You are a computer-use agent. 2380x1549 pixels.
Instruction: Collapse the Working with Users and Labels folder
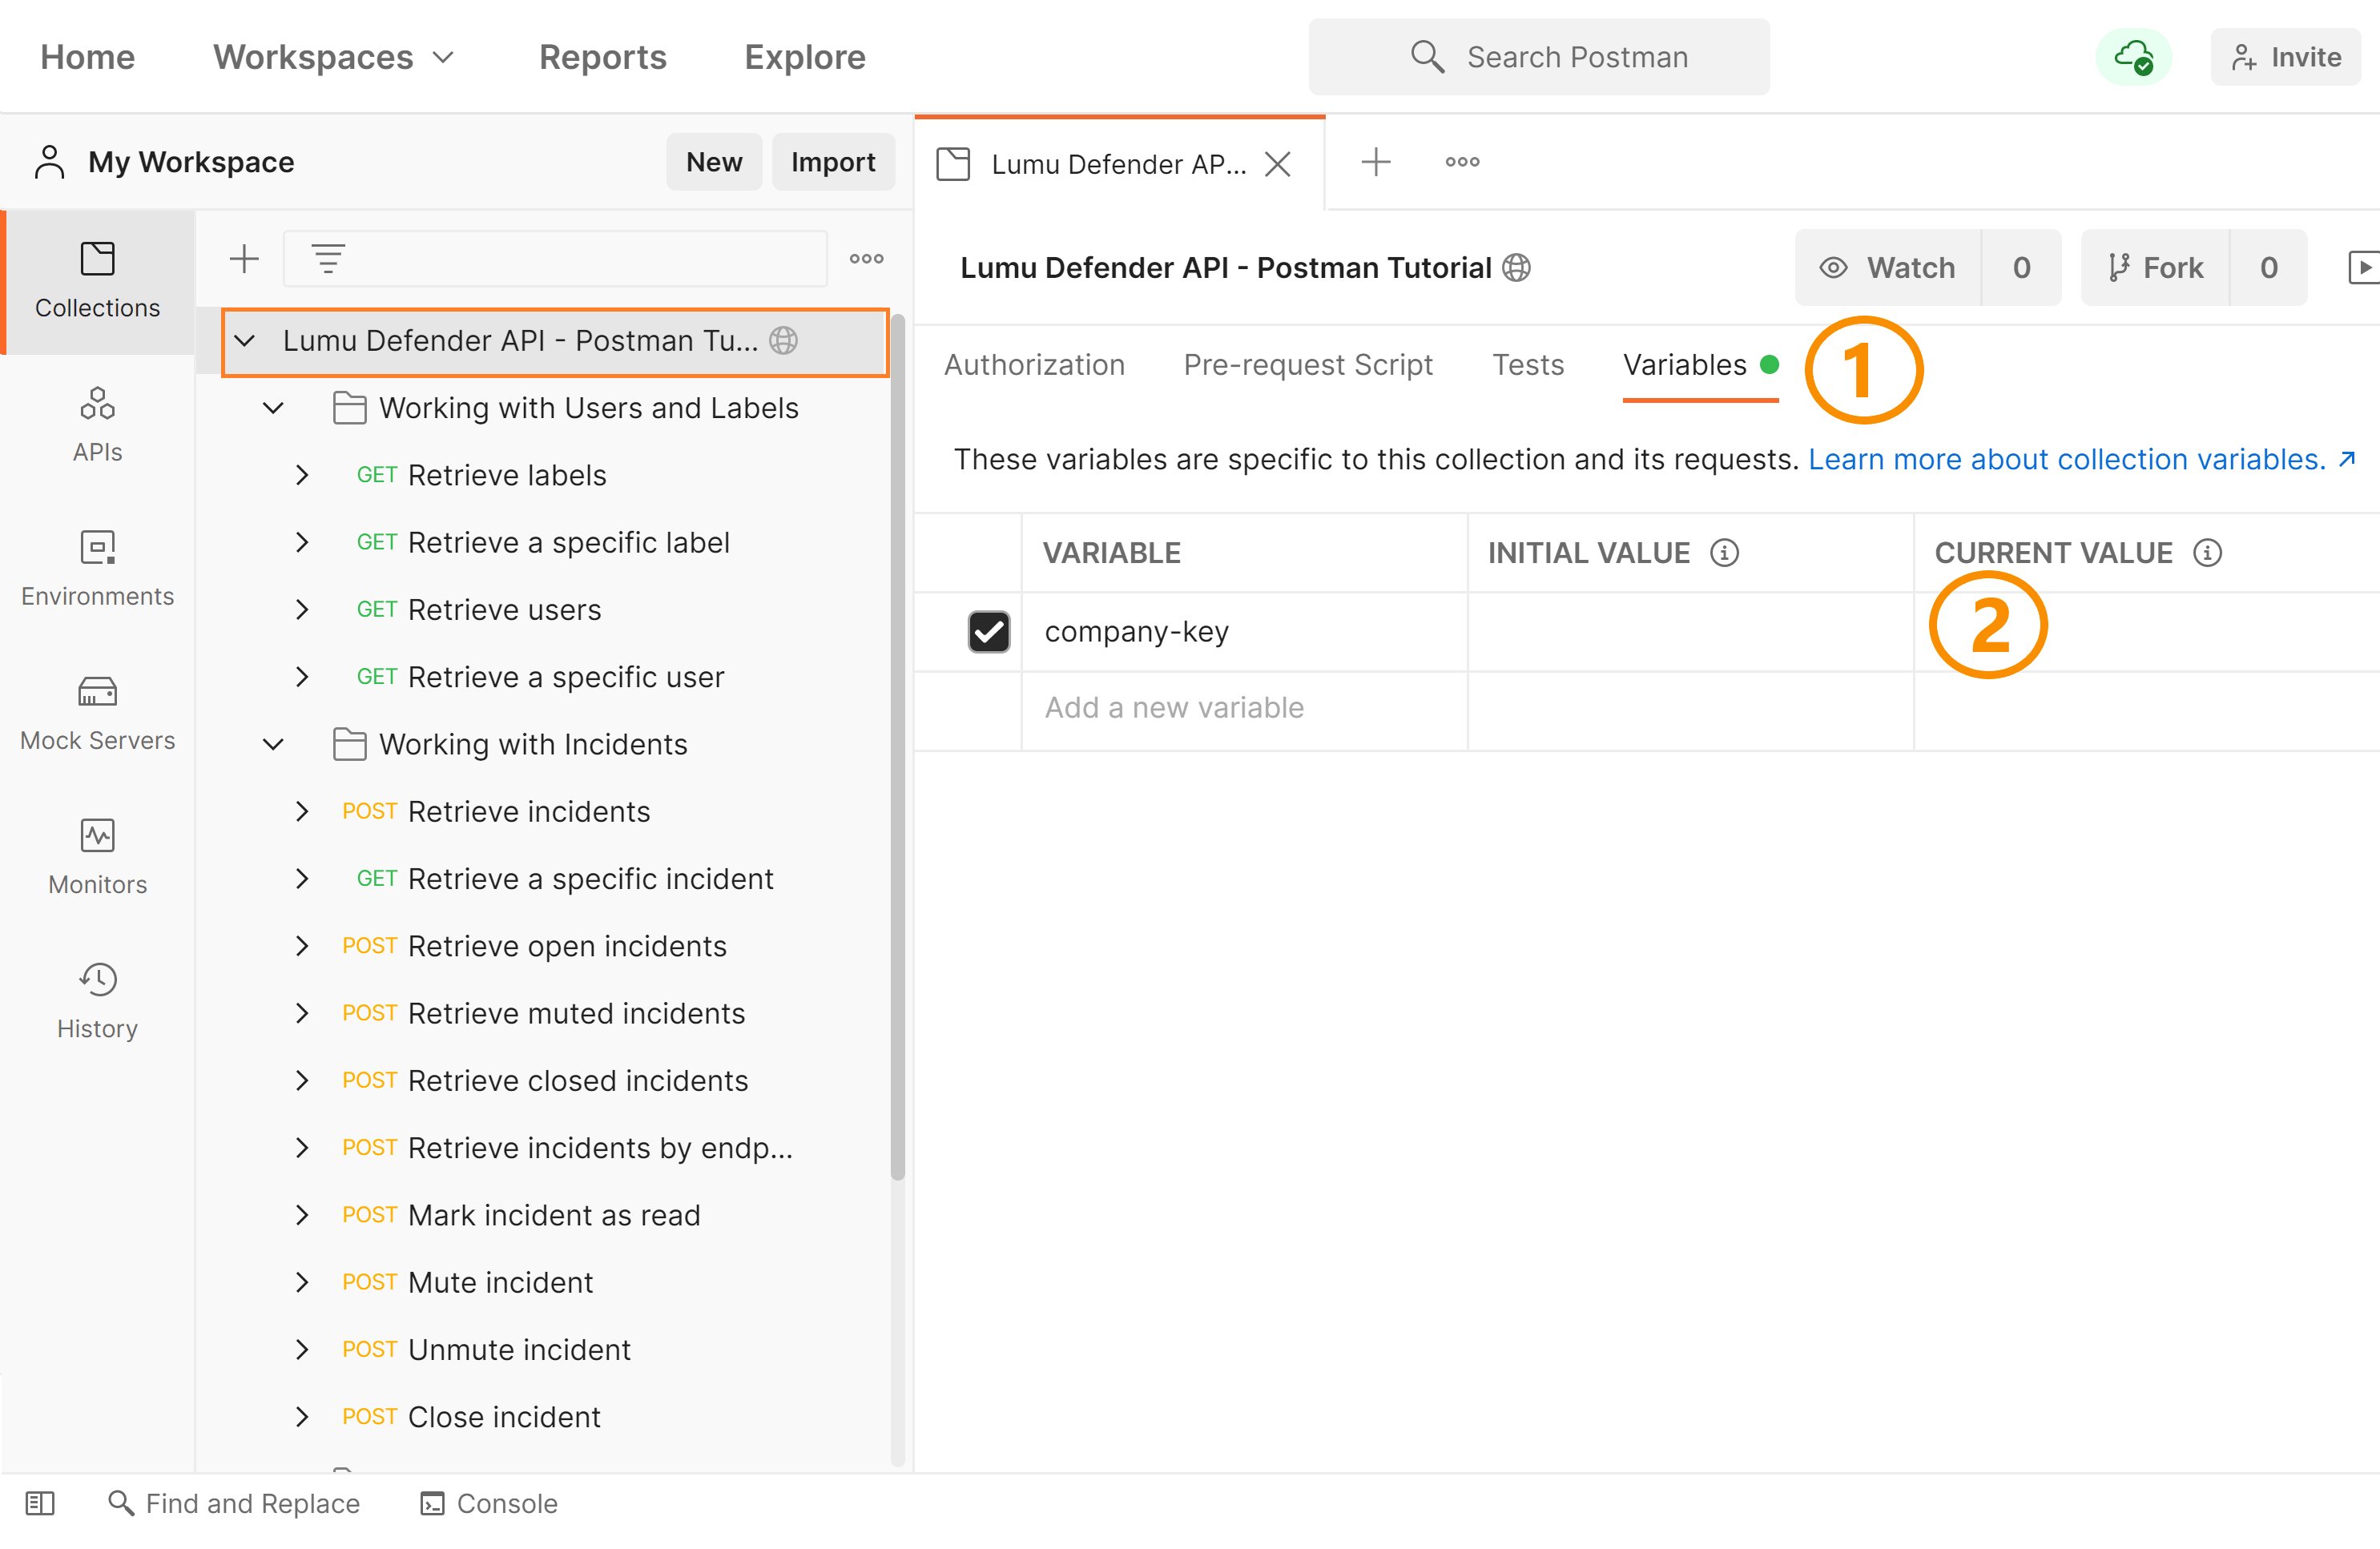click(x=273, y=408)
